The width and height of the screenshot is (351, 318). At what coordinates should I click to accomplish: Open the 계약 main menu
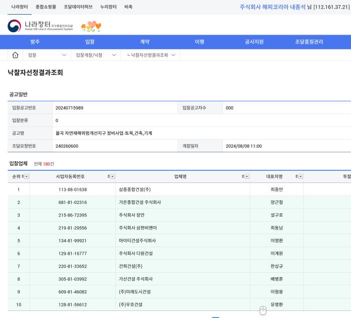[144, 42]
